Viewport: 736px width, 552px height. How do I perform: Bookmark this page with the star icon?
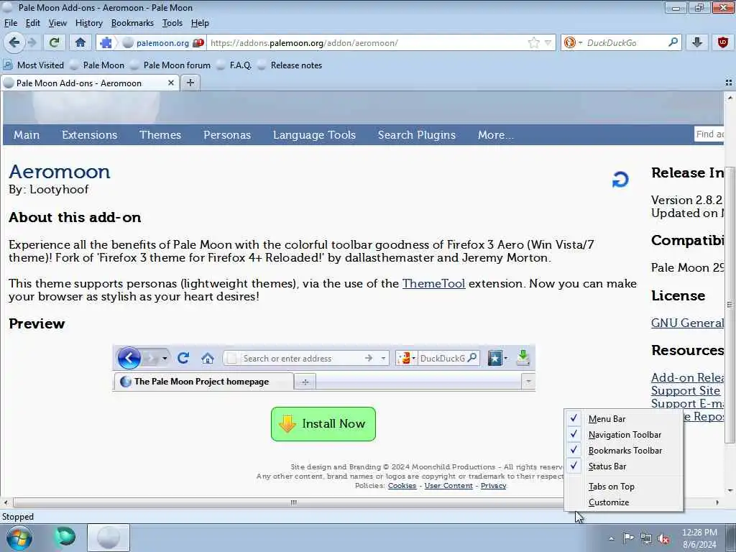point(534,42)
